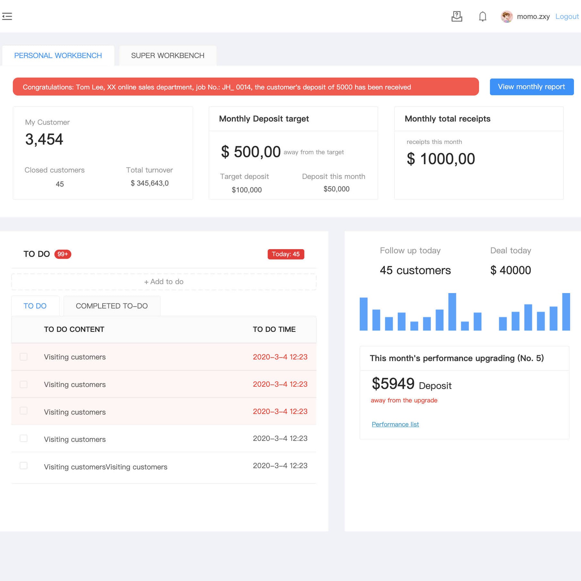Viewport: 581px width, 581px height.
Task: Collapse the left sidebar menu
Action: [7, 16]
